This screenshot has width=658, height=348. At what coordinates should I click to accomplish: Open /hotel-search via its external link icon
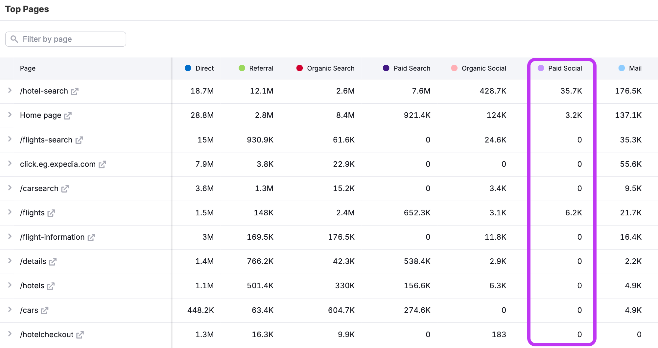(x=75, y=91)
